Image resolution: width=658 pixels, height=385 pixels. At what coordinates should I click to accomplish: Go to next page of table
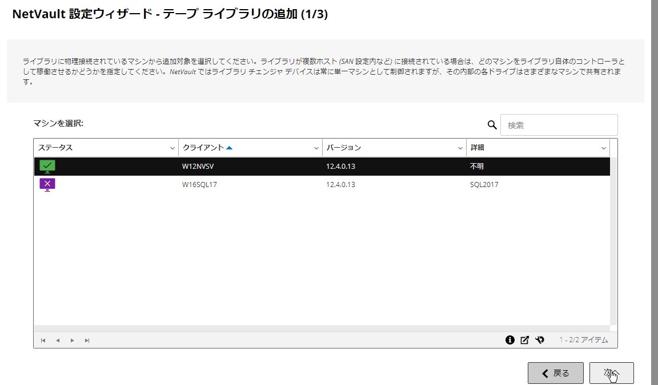point(73,340)
